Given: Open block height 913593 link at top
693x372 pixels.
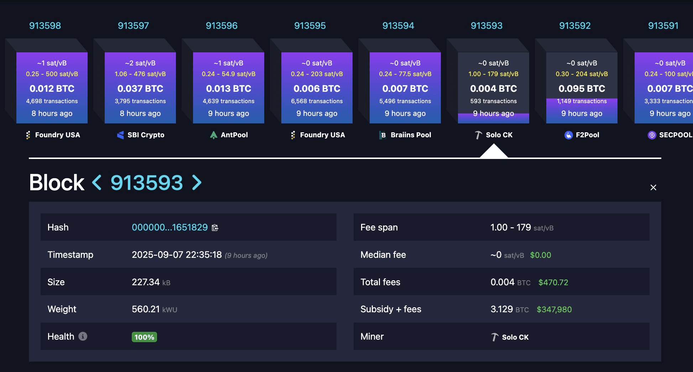Looking at the screenshot, I should point(486,26).
